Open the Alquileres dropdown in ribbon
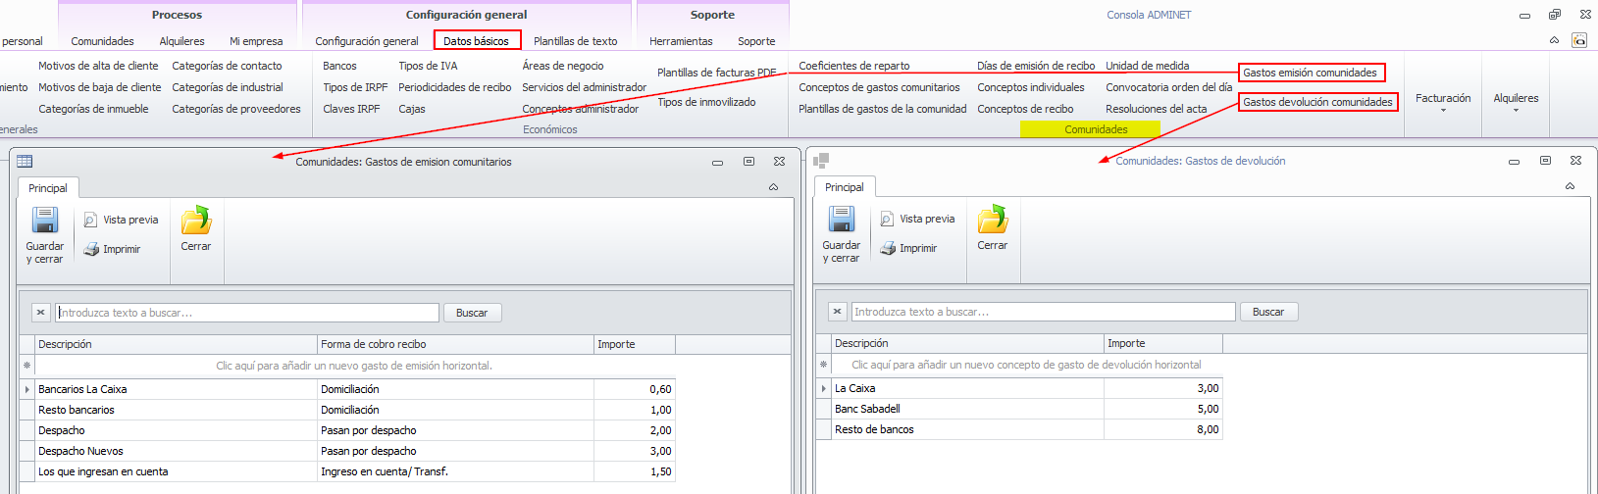This screenshot has height=494, width=1598. 1516,102
